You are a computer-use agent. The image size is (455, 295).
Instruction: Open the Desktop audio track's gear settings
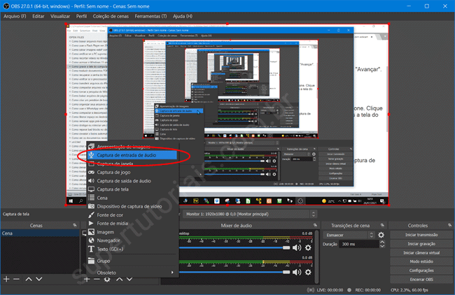click(x=308, y=247)
